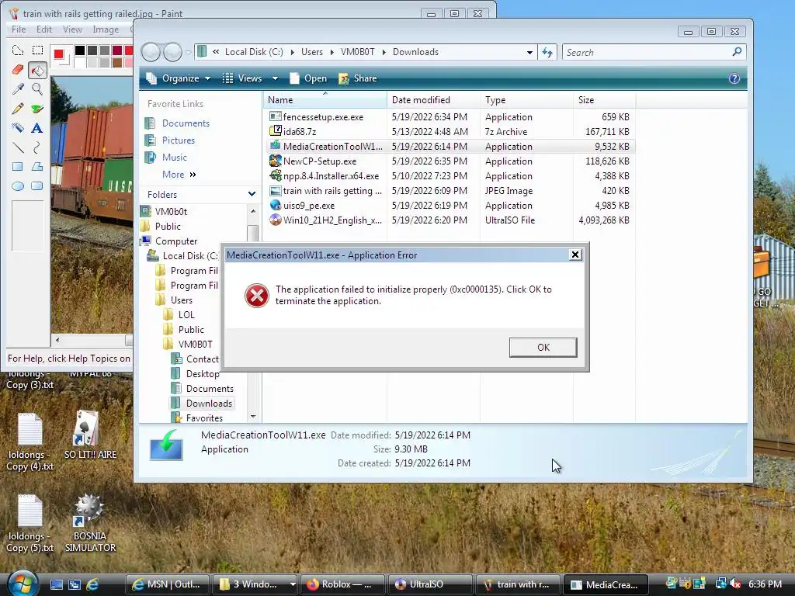Open recent pages dropdown beside navigation buttons
Screen dimensions: 795x596
[x=188, y=52]
